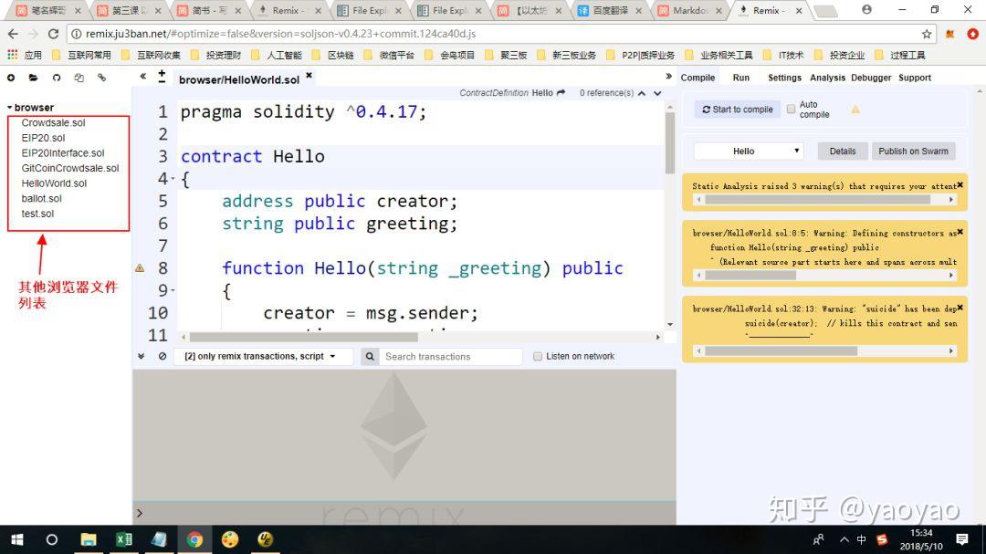Click the copy files icon in explorer toolbar
Viewport: 986px width, 554px height.
pyautogui.click(x=79, y=78)
